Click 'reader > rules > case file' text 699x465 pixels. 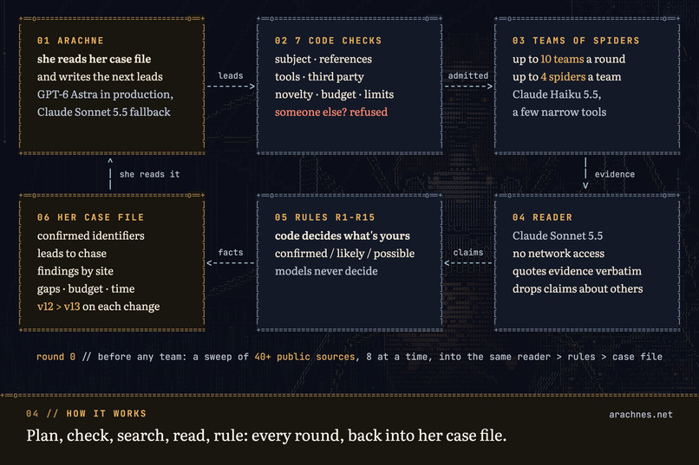(590, 357)
